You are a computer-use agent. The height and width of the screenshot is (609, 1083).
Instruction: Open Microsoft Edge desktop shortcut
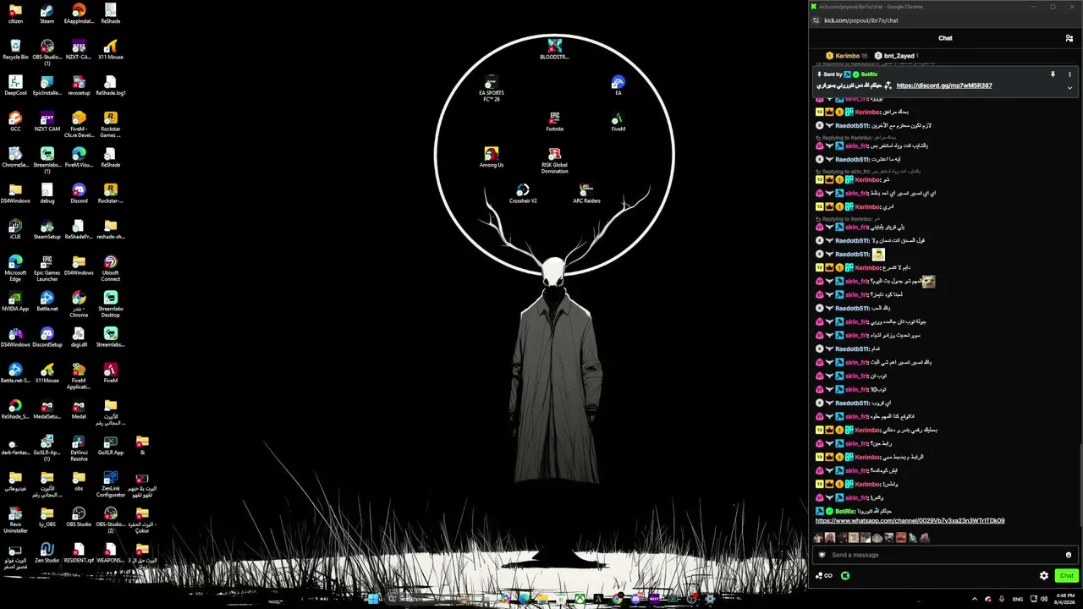[x=15, y=268]
